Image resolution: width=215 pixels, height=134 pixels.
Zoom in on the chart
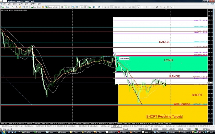pos(74,7)
